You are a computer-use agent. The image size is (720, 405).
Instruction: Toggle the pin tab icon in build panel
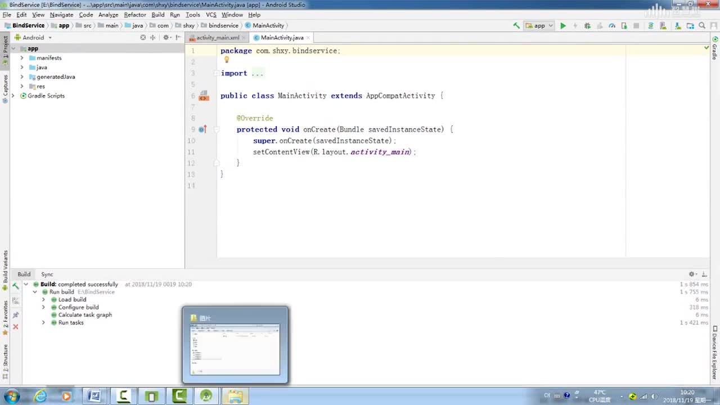tap(16, 315)
